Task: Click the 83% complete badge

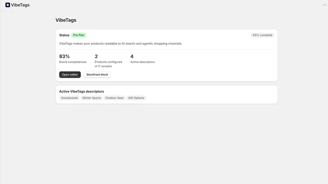Action: [262, 35]
